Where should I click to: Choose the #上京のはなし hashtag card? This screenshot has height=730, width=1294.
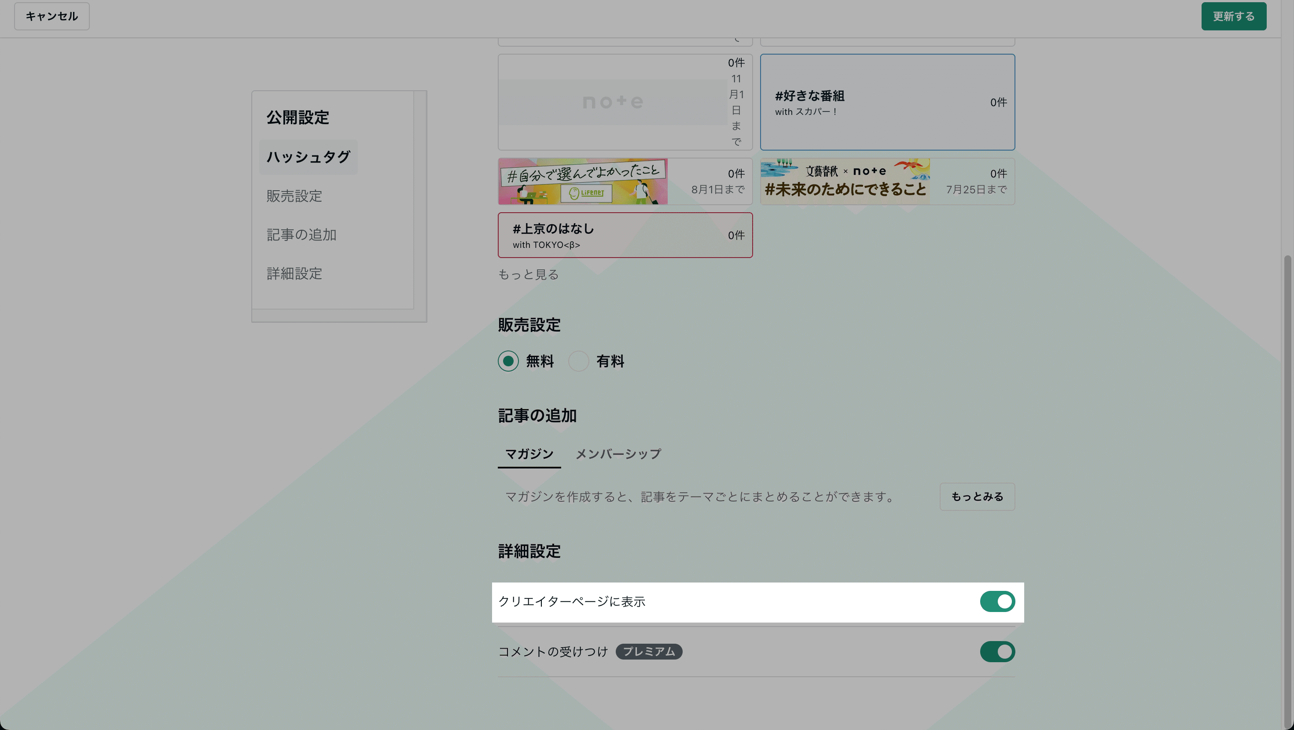[x=625, y=235]
